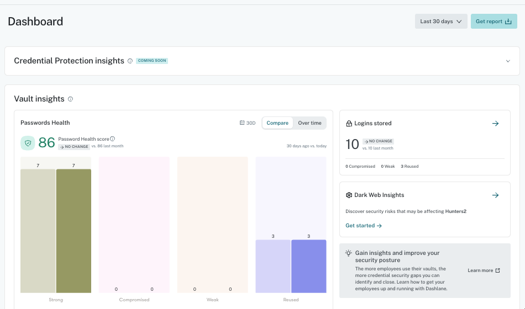Click the Logins stored count 10
The width and height of the screenshot is (525, 309).
tap(352, 145)
